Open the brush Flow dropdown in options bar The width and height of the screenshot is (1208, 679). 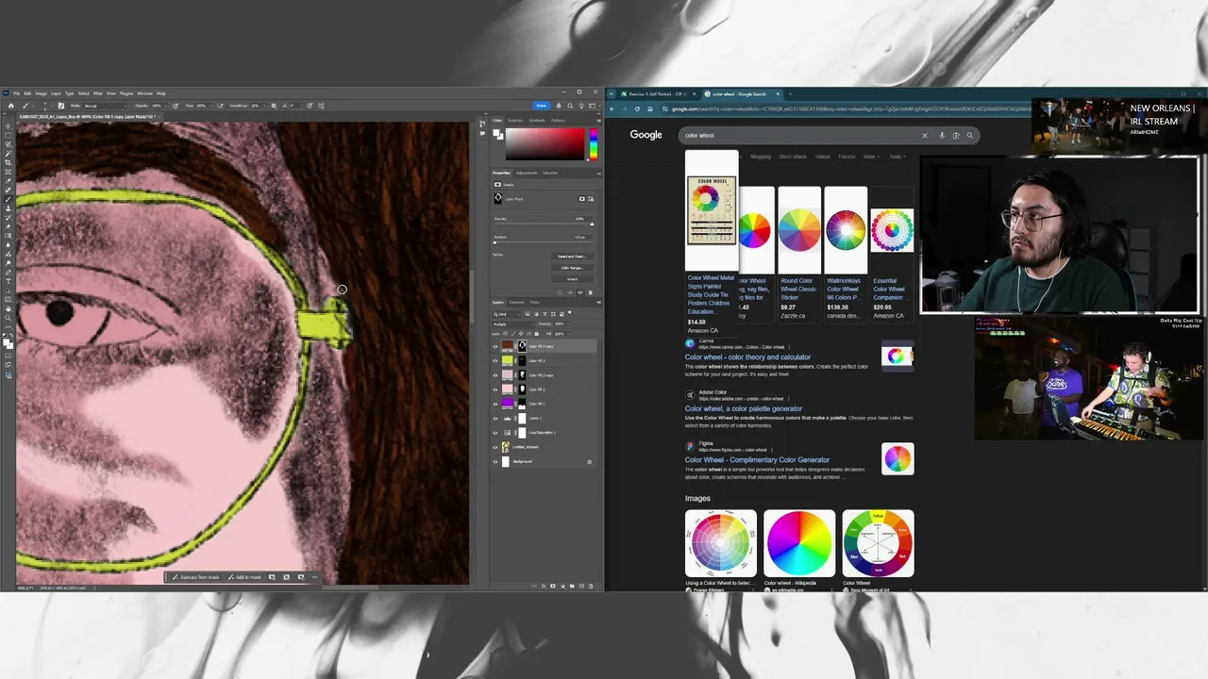click(x=210, y=106)
